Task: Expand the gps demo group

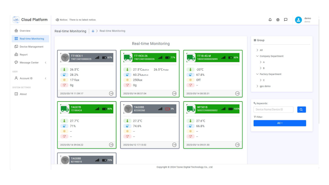Action: (257, 86)
